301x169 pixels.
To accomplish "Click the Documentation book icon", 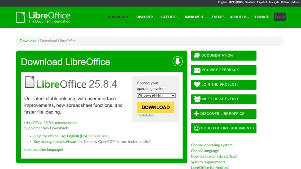I will pyautogui.click(x=197, y=56).
